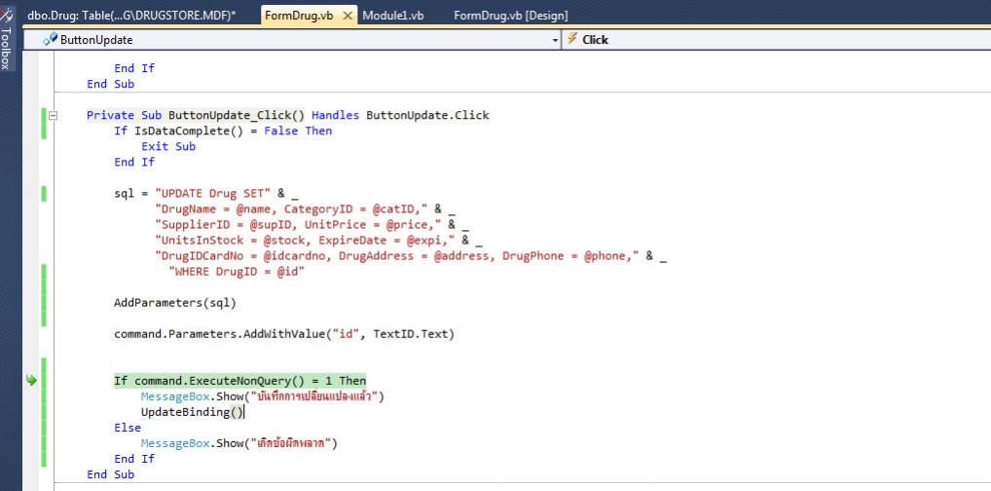The image size is (991, 491).
Task: Select the FormDrug.vb code tab
Action: coord(298,16)
